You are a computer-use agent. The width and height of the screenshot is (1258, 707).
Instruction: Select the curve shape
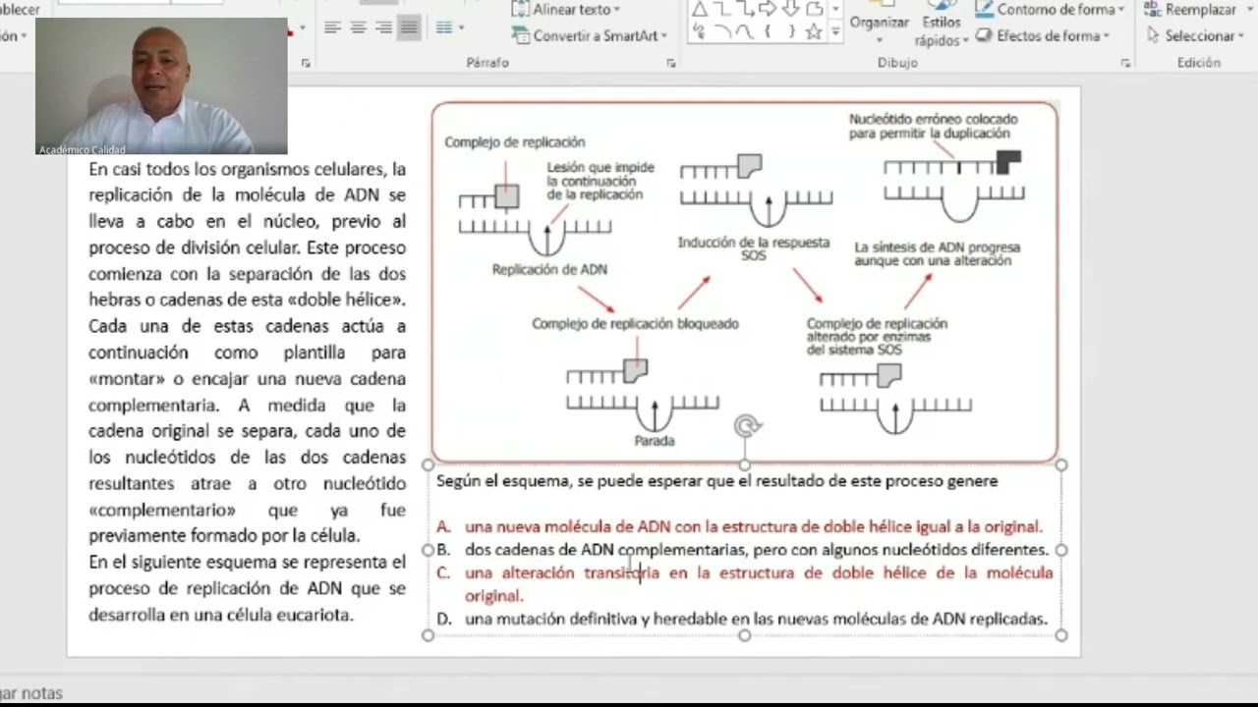click(x=745, y=32)
